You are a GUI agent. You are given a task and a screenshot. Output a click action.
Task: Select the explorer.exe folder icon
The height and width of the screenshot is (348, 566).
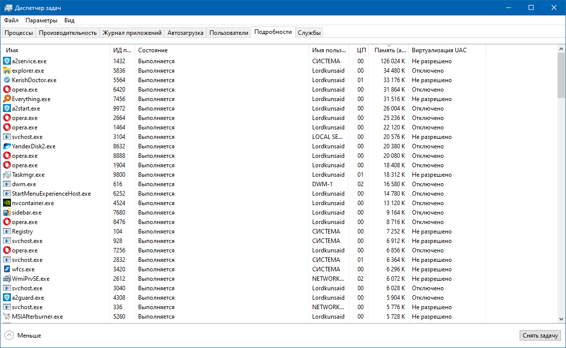7,71
